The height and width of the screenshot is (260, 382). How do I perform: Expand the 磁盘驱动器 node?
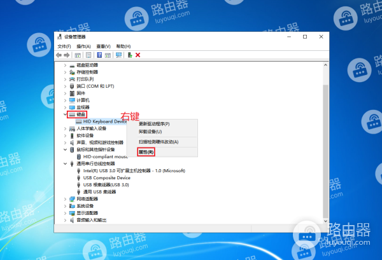[x=65, y=65]
